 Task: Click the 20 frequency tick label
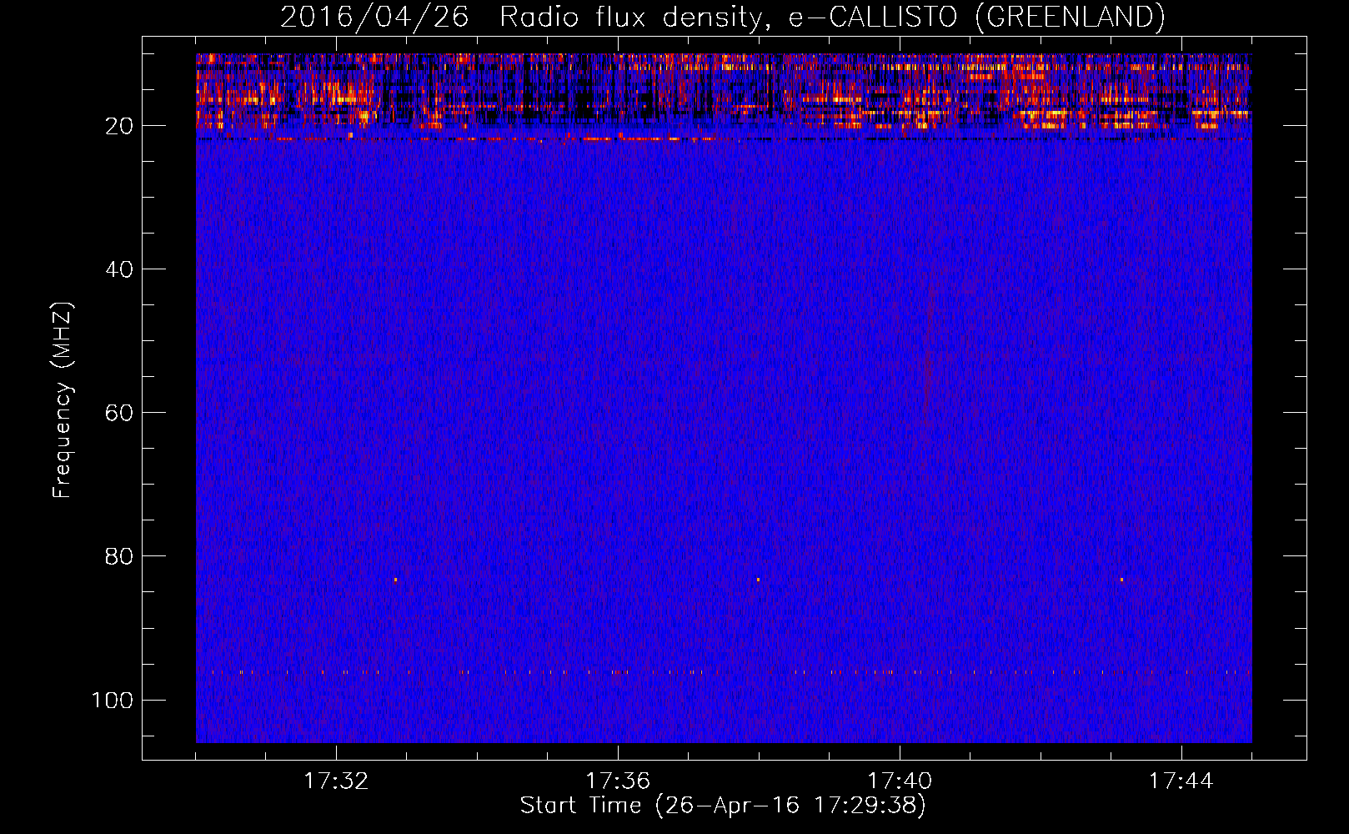[119, 126]
